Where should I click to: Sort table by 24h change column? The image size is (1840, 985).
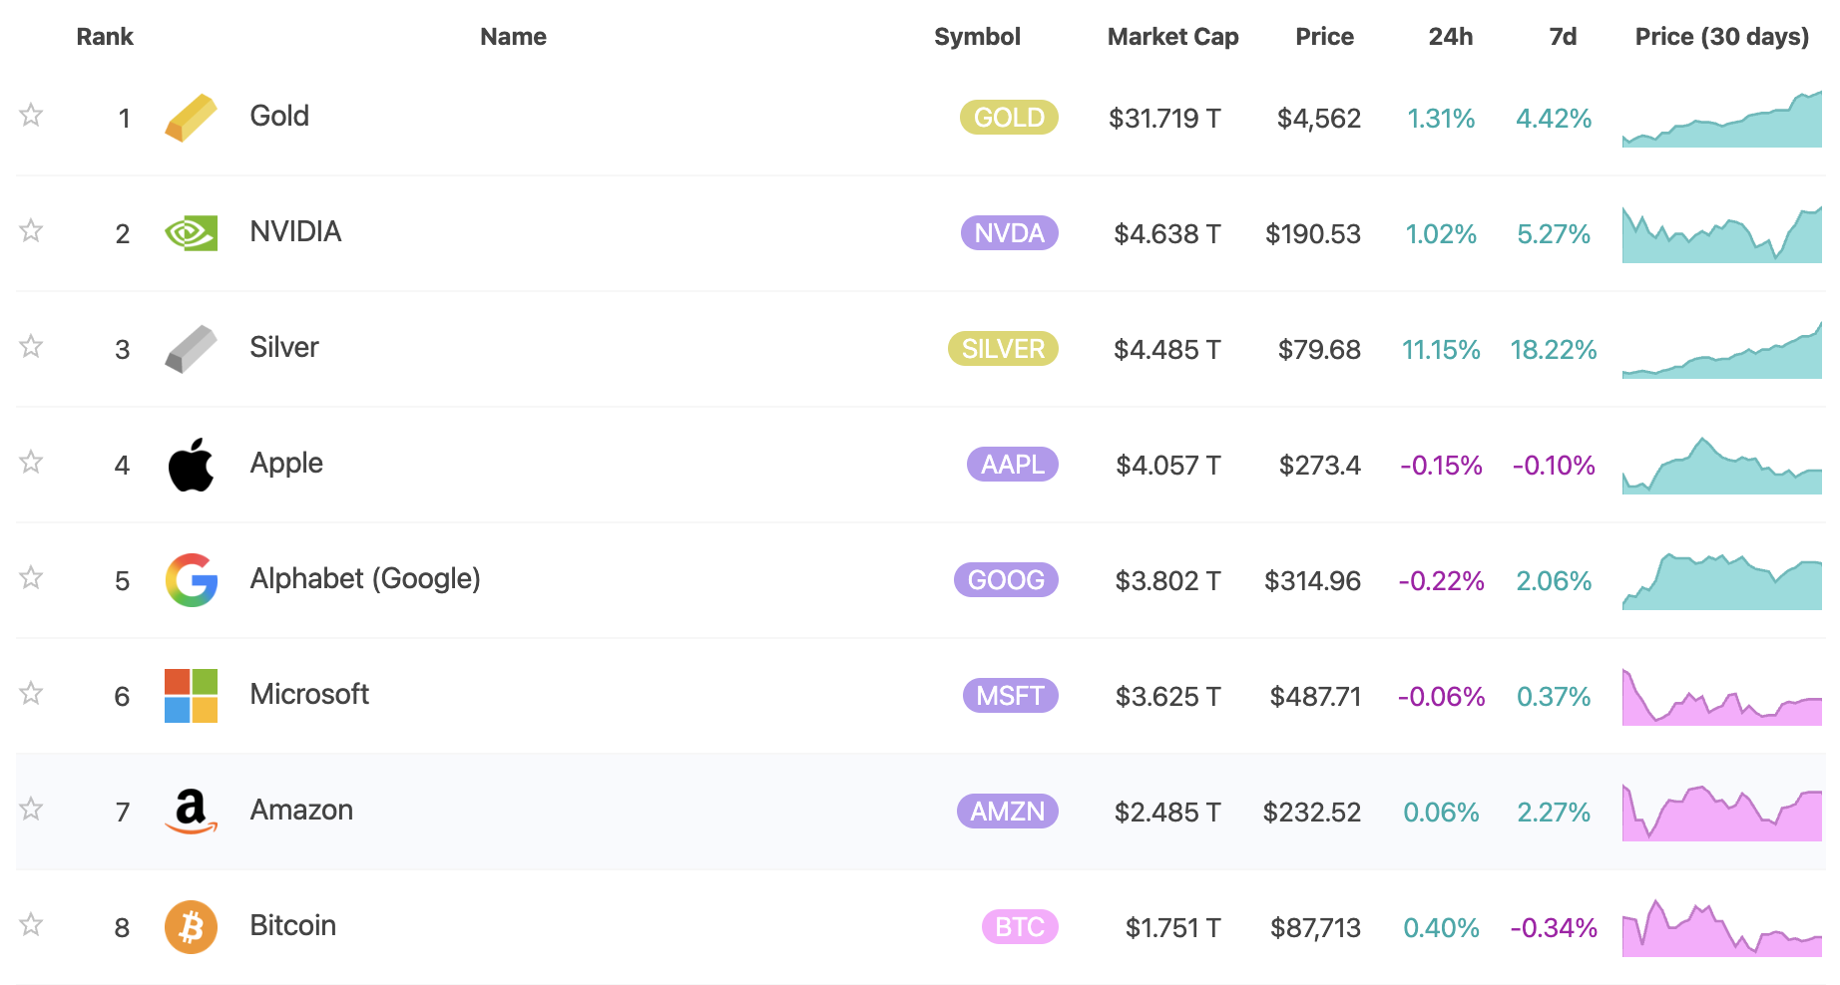coord(1450,37)
